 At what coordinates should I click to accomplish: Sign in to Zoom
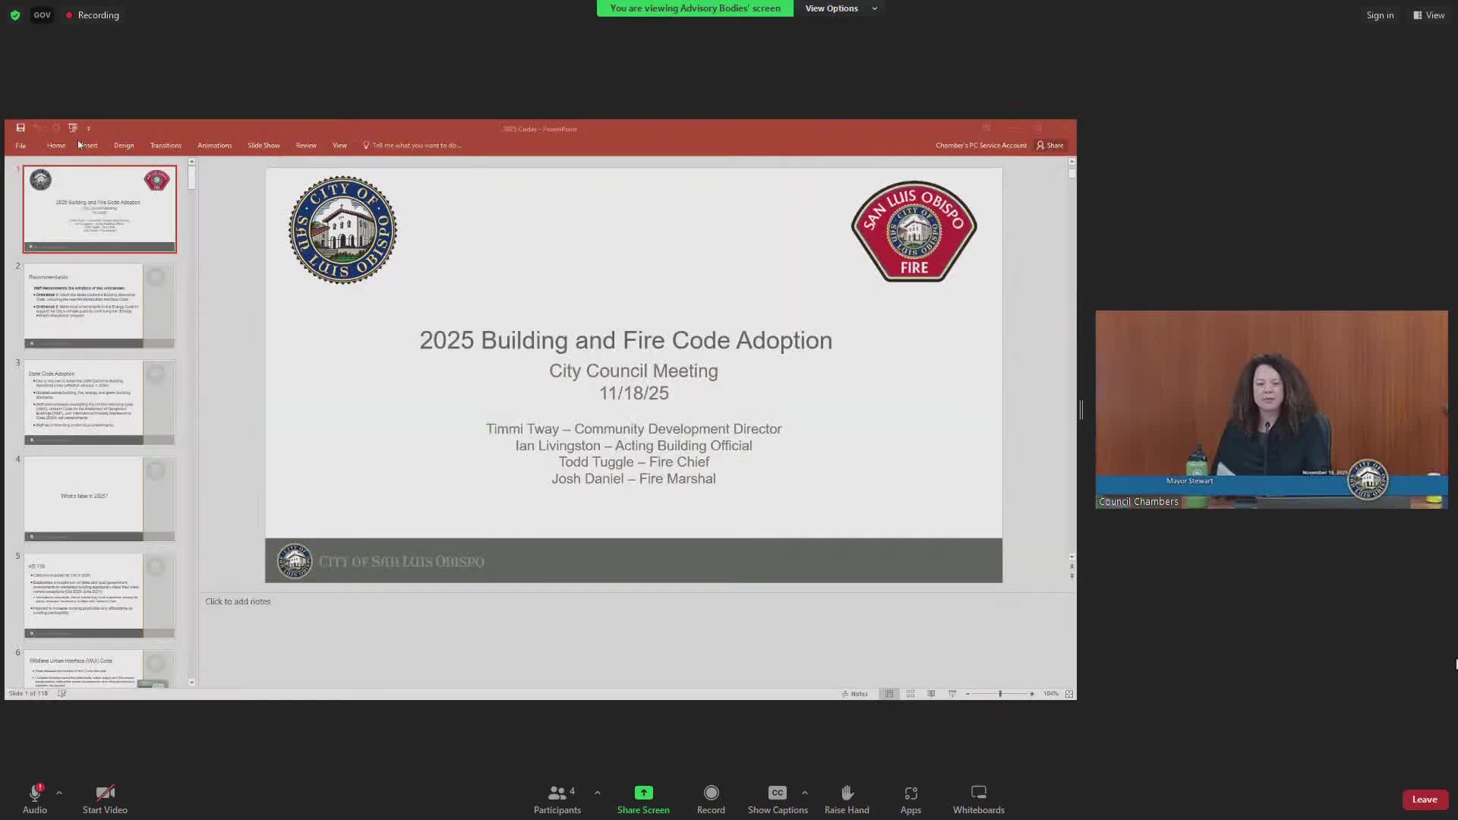1380,14
